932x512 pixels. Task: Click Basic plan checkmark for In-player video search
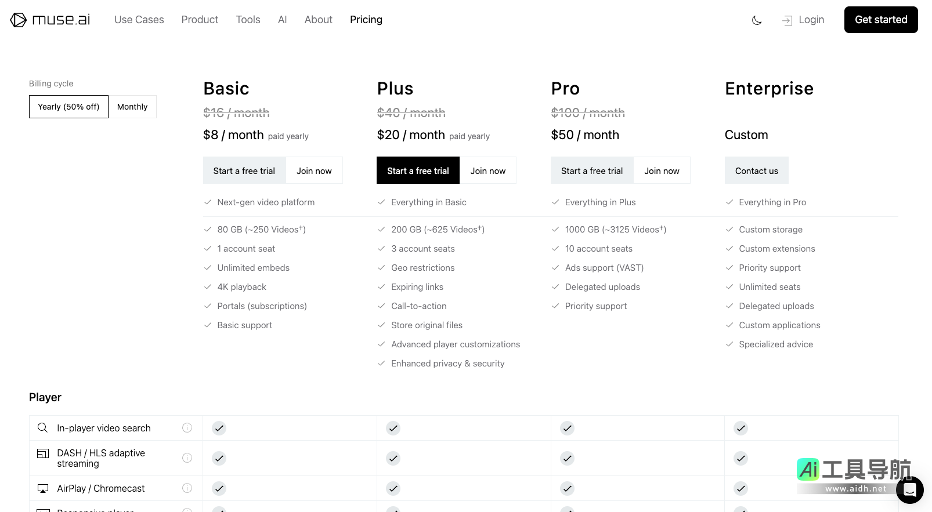click(219, 429)
